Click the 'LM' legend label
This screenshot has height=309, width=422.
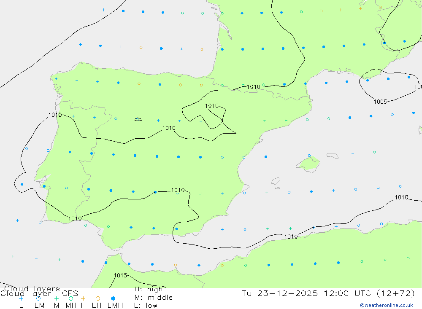pyautogui.click(x=40, y=306)
